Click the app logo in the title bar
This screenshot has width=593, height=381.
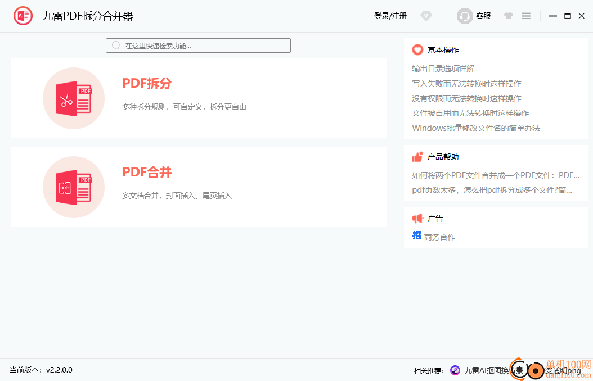coord(23,16)
